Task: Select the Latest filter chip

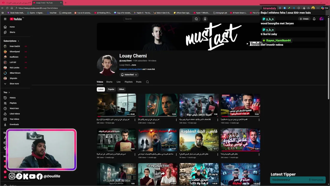Action: (101, 89)
